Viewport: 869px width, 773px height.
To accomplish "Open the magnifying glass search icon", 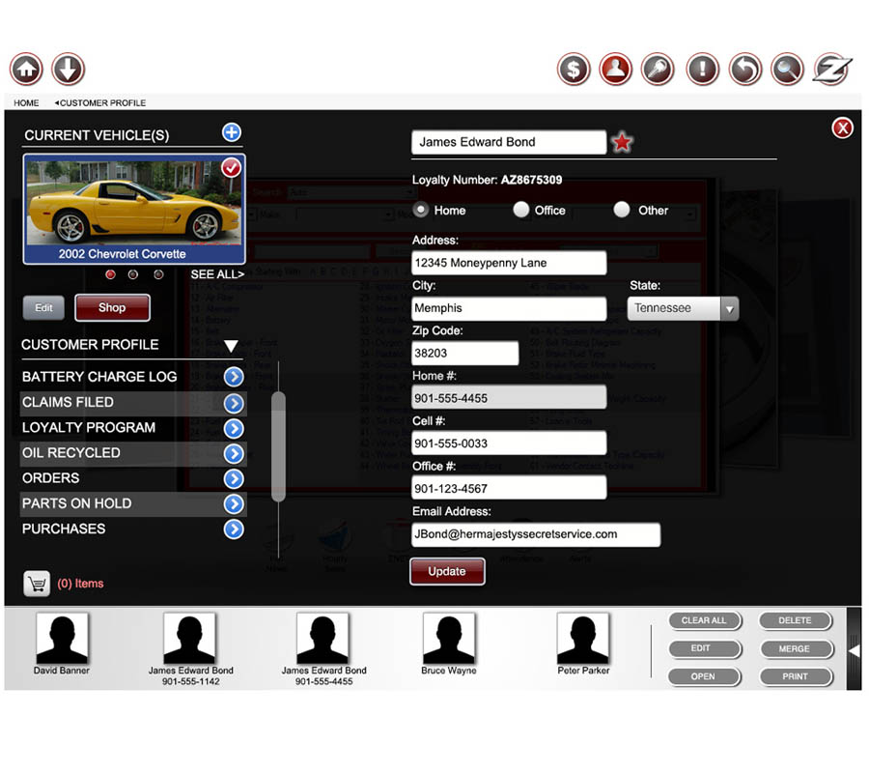I will 787,70.
